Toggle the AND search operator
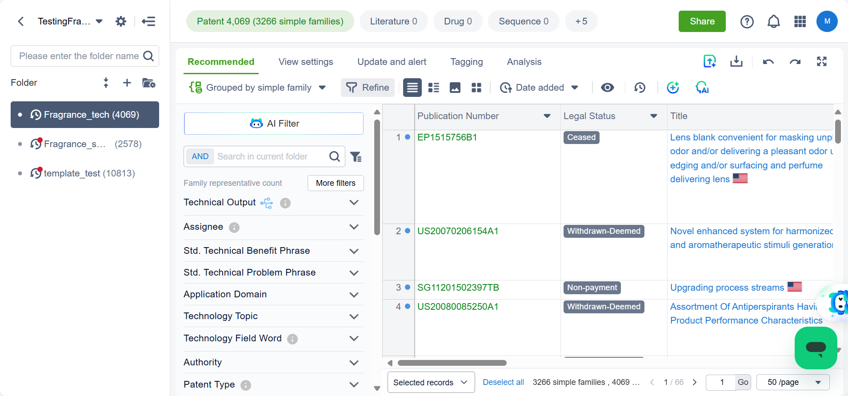This screenshot has width=848, height=396. click(200, 156)
